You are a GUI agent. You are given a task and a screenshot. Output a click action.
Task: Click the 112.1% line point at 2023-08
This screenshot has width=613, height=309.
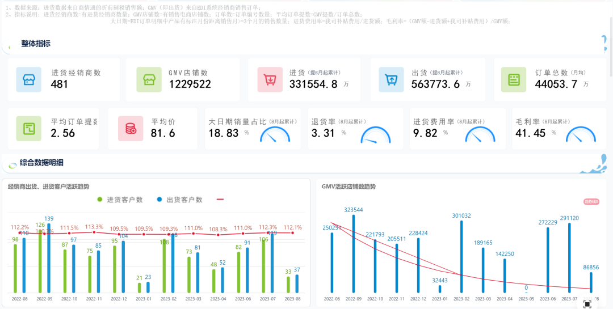click(292, 233)
